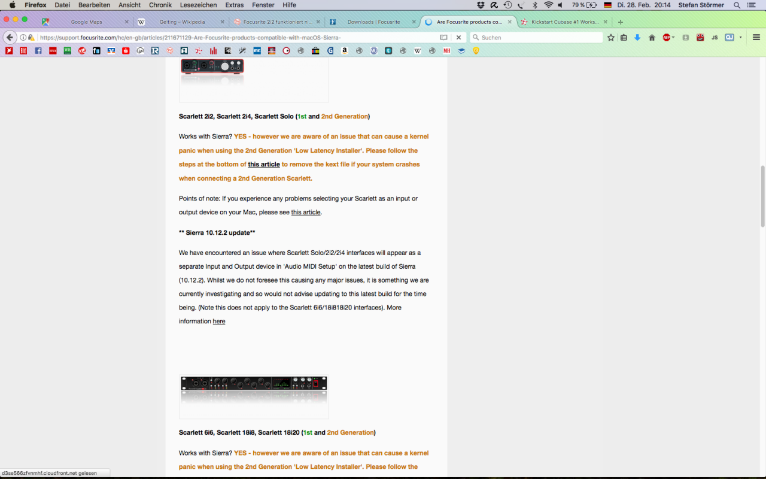Open the Bearbeiten menu
Viewport: 766px width, 479px height.
pos(95,5)
